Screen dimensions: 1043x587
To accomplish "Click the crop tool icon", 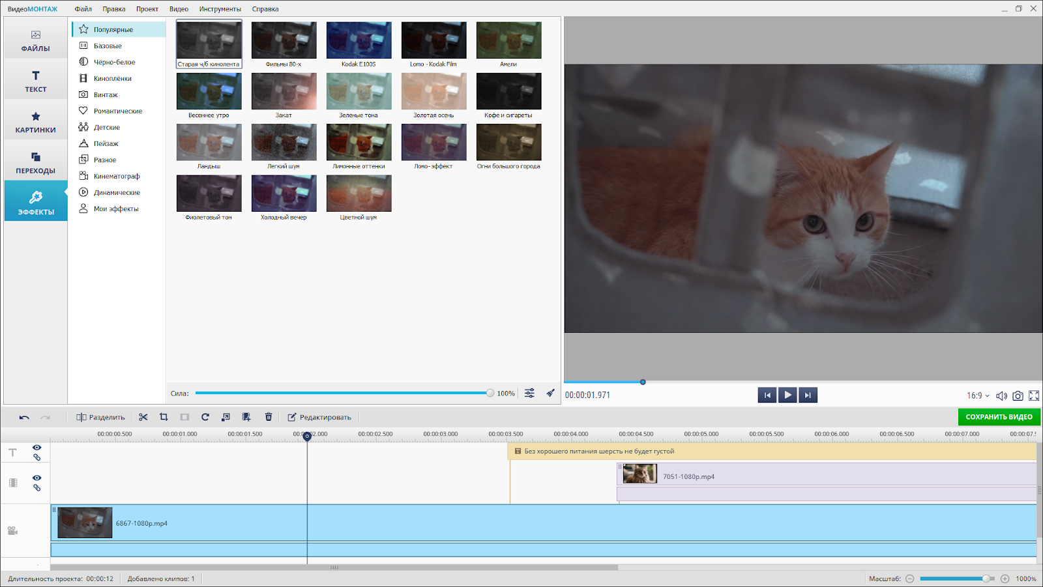I will 164,417.
